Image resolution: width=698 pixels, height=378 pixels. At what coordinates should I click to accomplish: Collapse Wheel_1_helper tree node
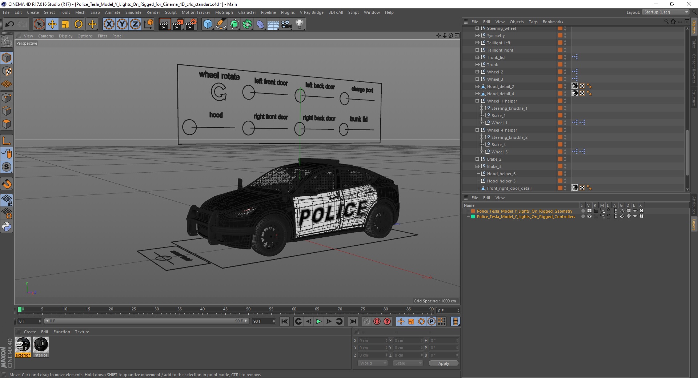click(477, 101)
